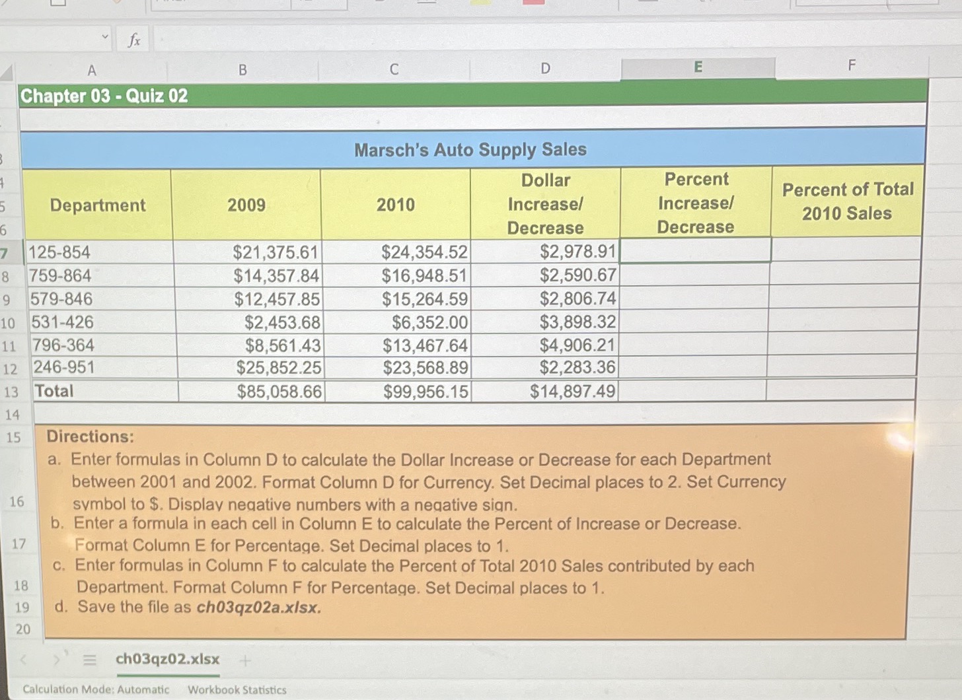Add a new sheet with plus icon

[x=245, y=660]
